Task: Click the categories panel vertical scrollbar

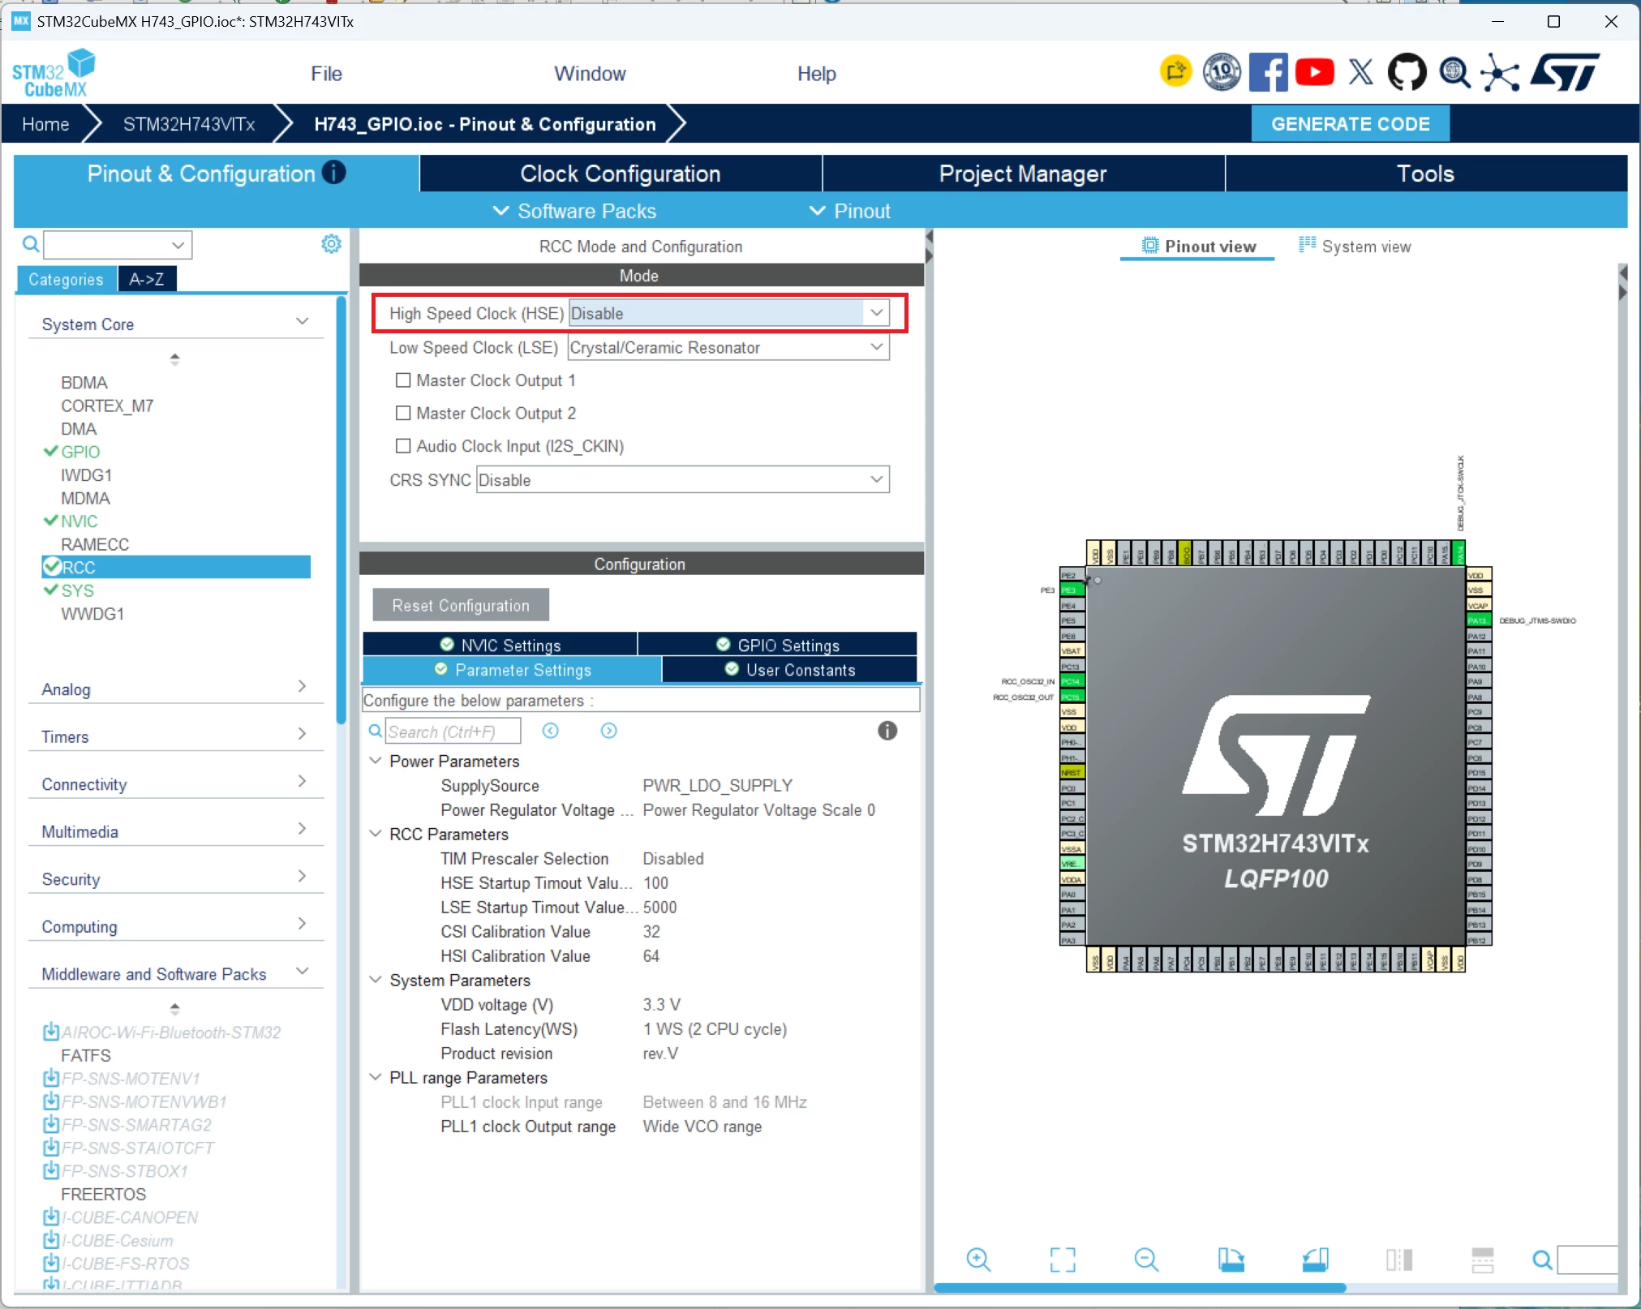Action: 342,510
